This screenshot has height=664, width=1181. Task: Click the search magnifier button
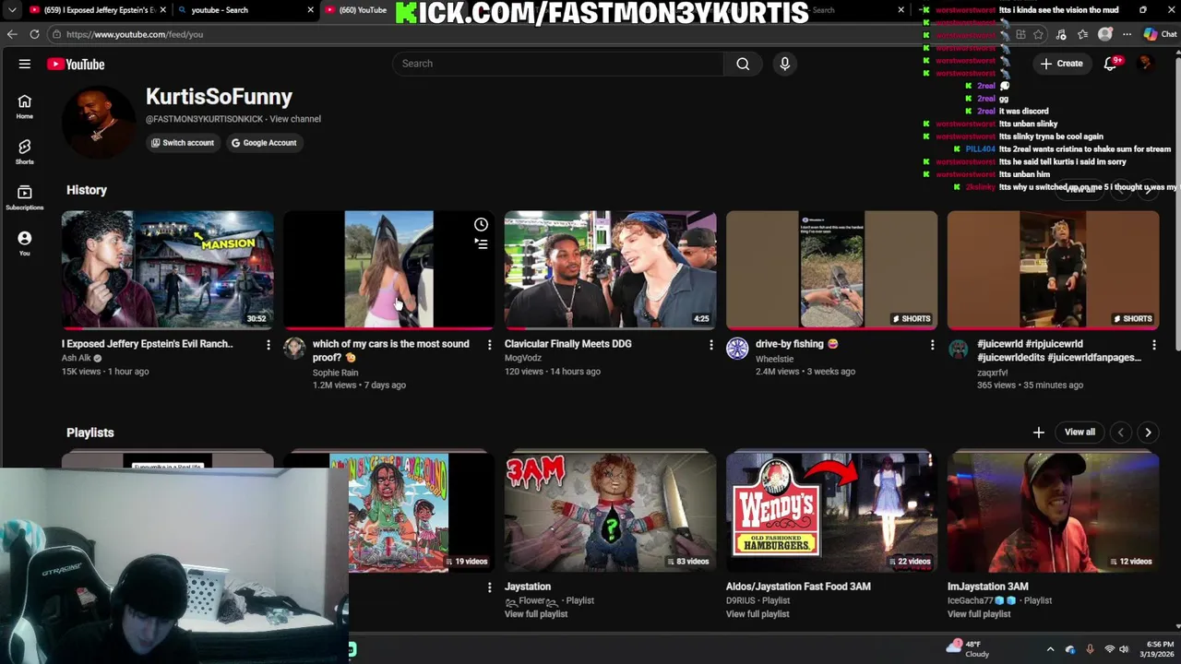click(x=743, y=64)
